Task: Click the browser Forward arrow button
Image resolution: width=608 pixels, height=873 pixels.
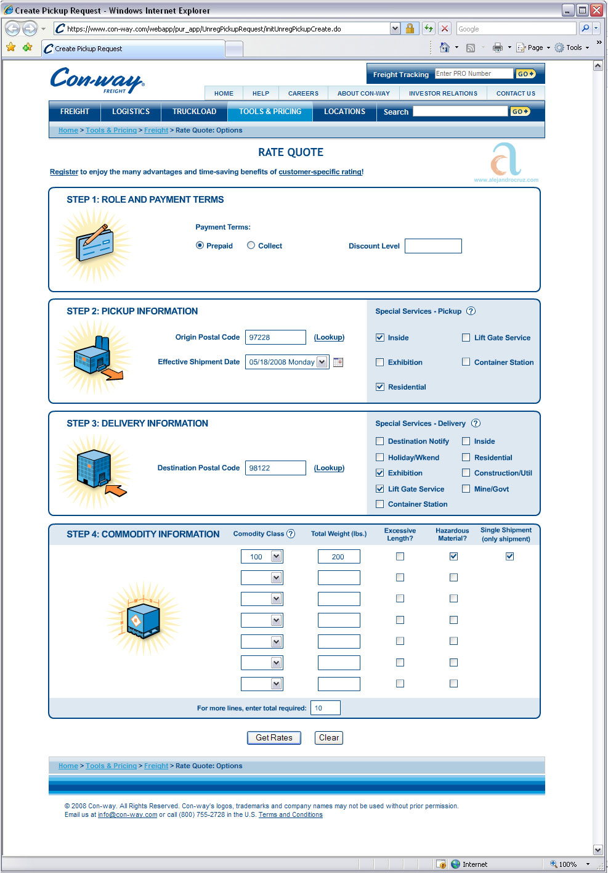Action: click(x=30, y=28)
